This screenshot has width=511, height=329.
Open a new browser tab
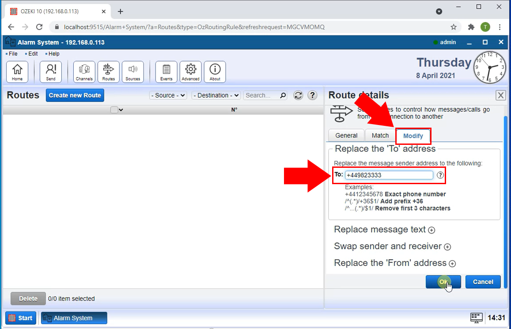click(x=120, y=11)
